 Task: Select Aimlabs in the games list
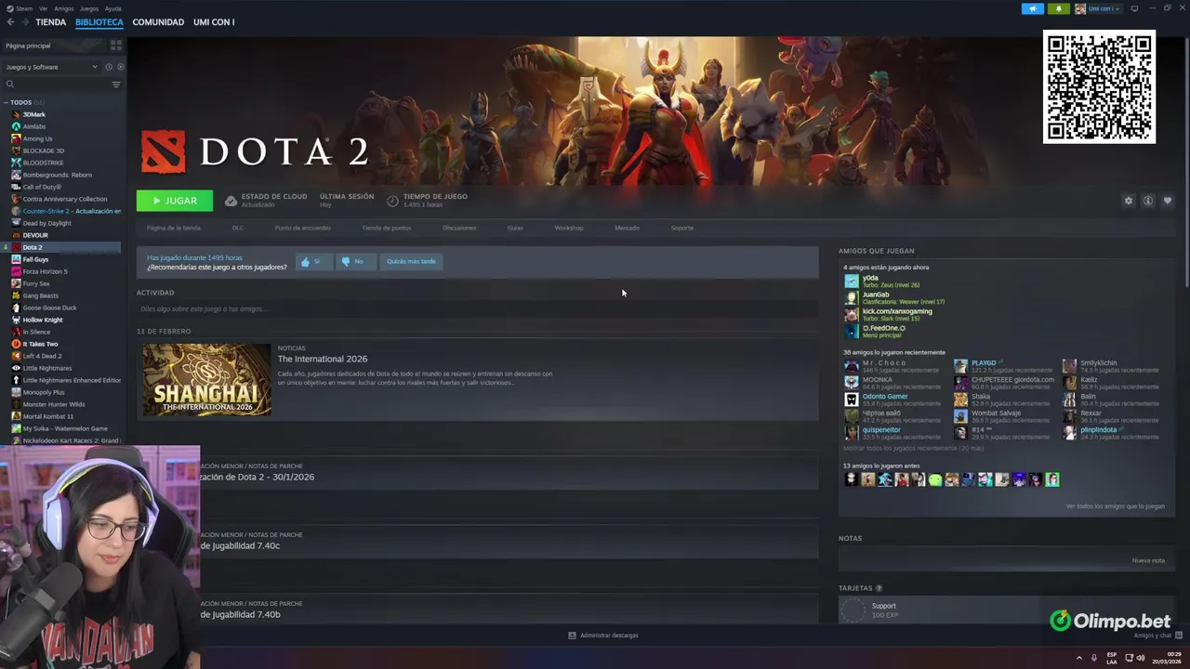point(33,126)
